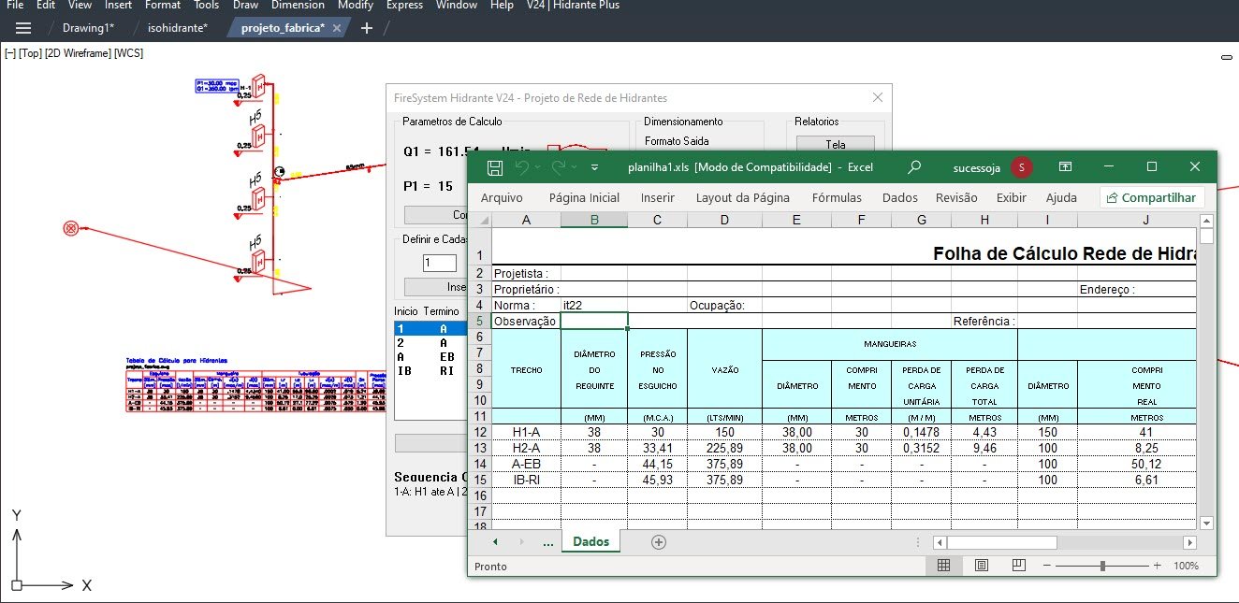The width and height of the screenshot is (1239, 603).
Task: Select trecho row IB RI in list
Action: pos(430,370)
